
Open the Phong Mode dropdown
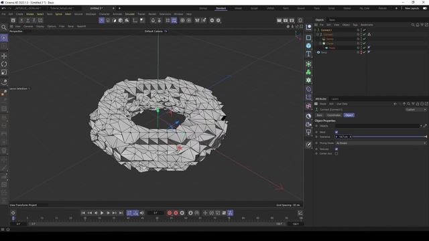click(381, 143)
